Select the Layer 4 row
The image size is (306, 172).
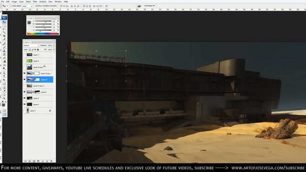[x=38, y=98]
